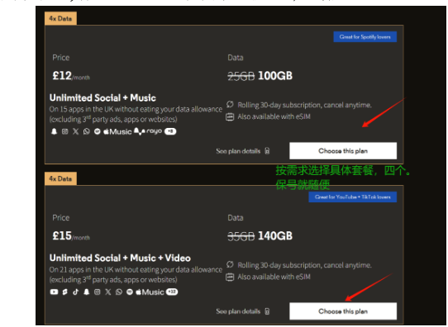Image resolution: width=448 pixels, height=327 pixels.
Task: Click the YouTube Shorts icon in the £15 plan
Action: pyautogui.click(x=64, y=291)
